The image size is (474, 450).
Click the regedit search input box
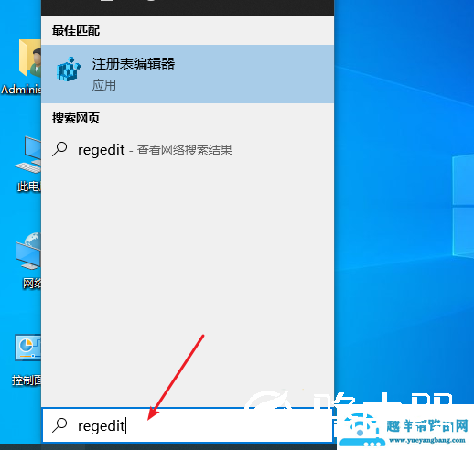coord(188,425)
